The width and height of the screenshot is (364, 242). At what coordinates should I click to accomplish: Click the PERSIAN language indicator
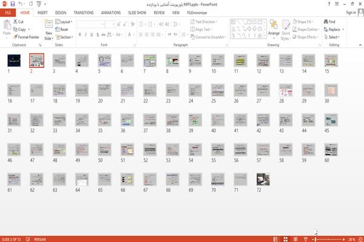pos(40,239)
